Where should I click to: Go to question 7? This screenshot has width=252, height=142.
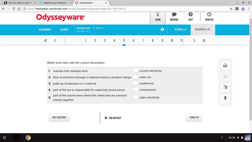tap(143, 40)
